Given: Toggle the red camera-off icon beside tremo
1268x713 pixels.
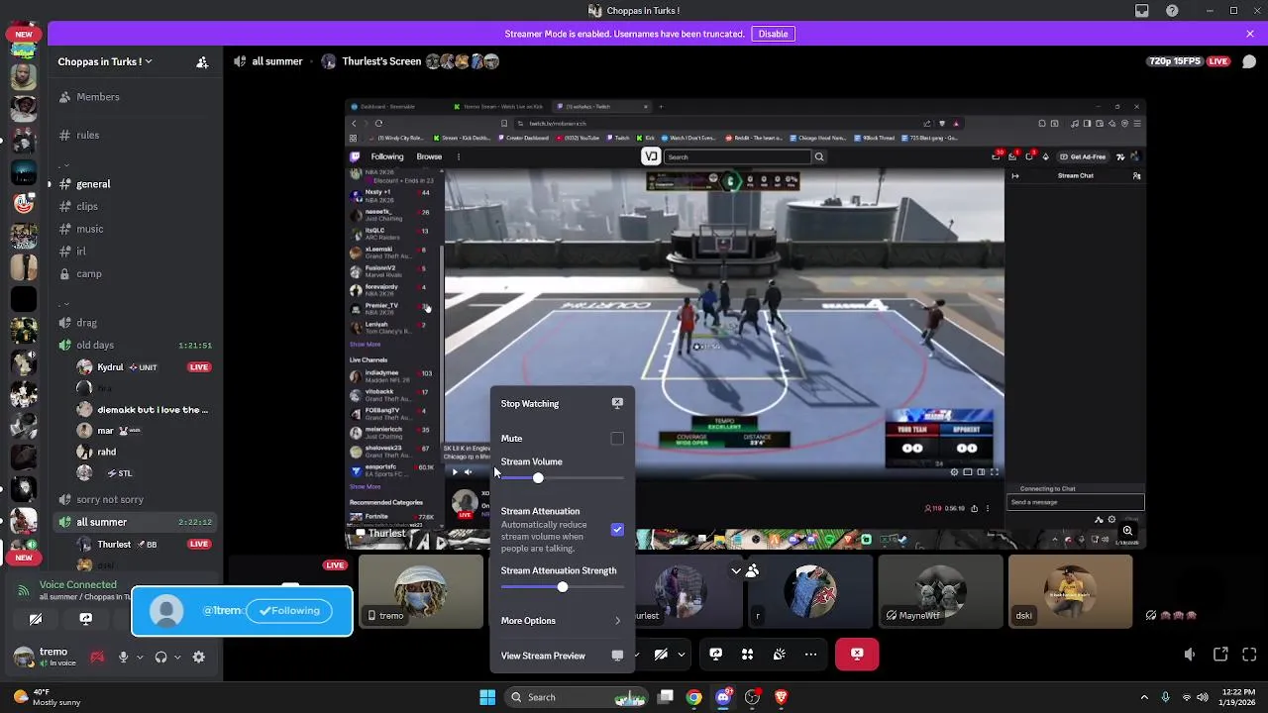Looking at the screenshot, I should point(97,657).
